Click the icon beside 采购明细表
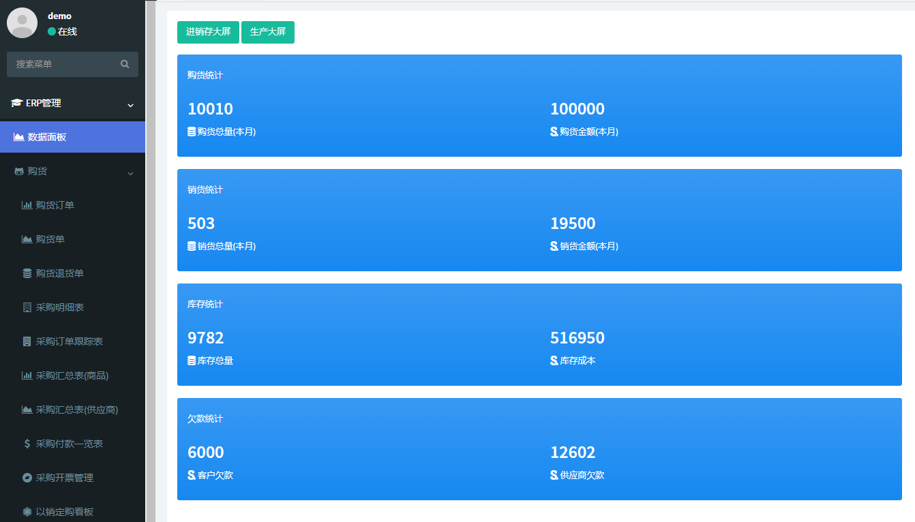The image size is (915, 522). coord(27,307)
